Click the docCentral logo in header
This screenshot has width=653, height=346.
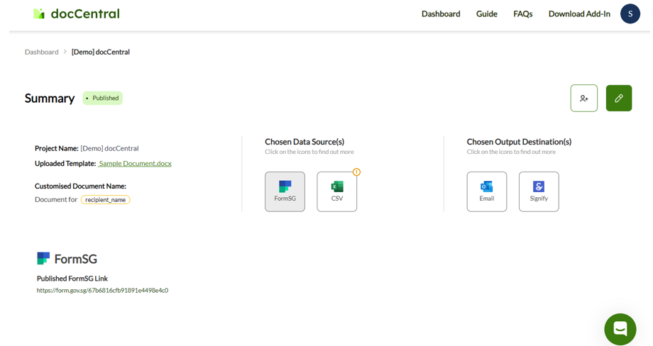76,13
